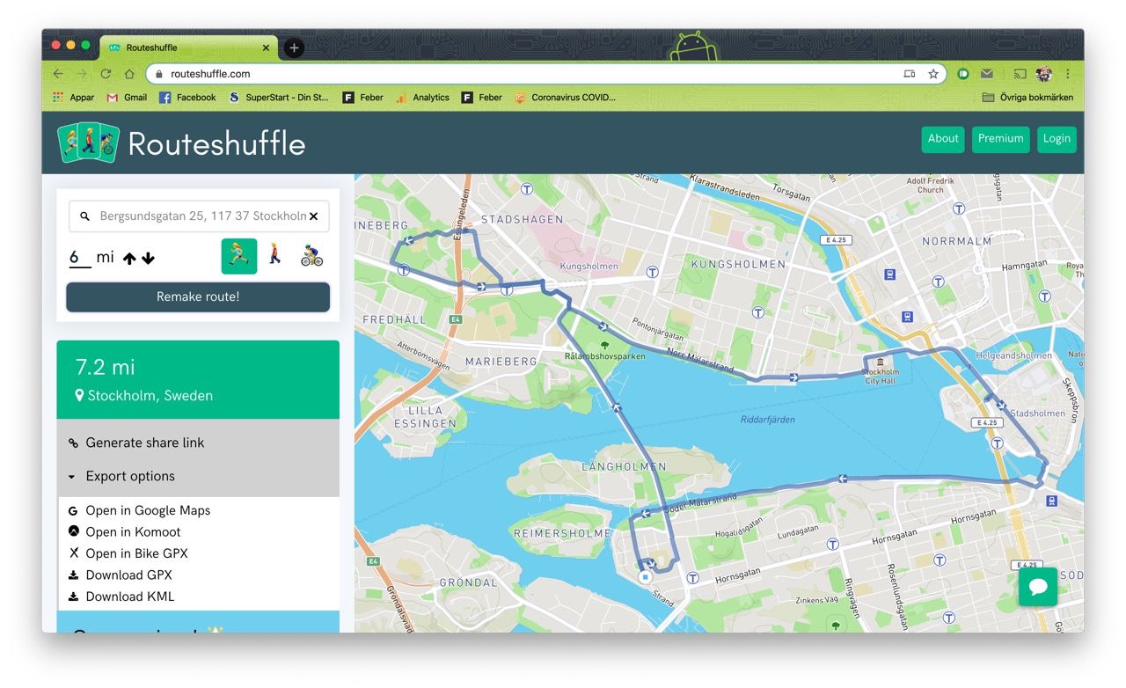
Task: Click the Riddarfjärden map label
Action: click(x=767, y=420)
